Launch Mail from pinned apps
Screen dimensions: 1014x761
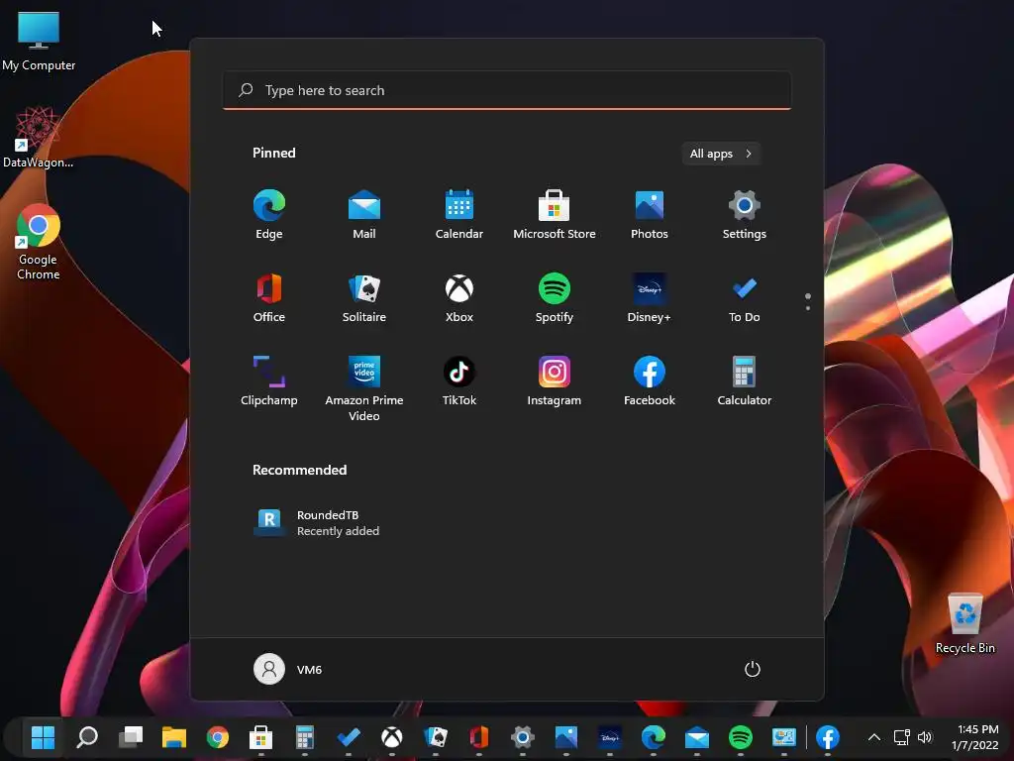(x=364, y=214)
